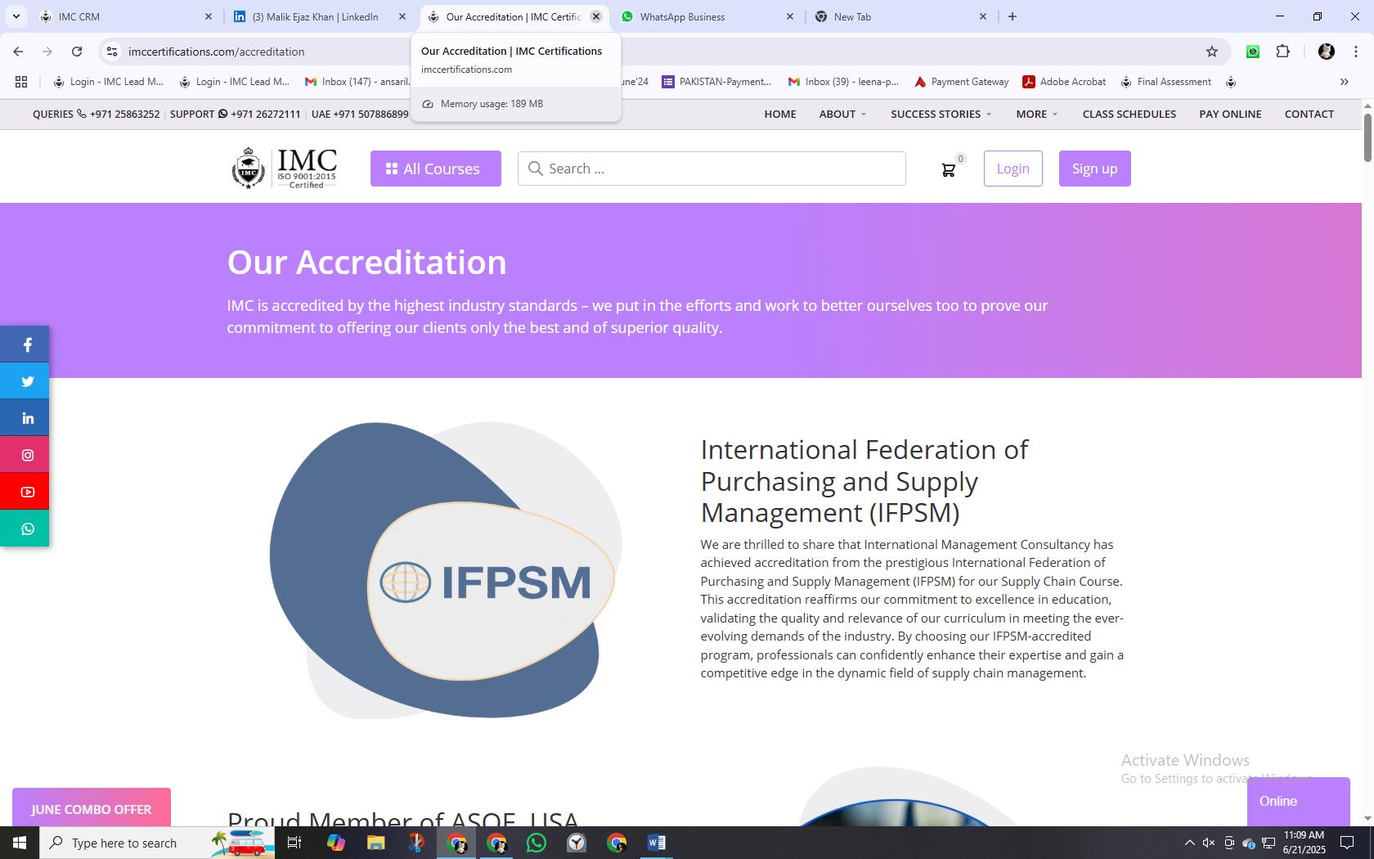Open the Chrome profile avatar
The width and height of the screenshot is (1374, 859).
[x=1327, y=52]
